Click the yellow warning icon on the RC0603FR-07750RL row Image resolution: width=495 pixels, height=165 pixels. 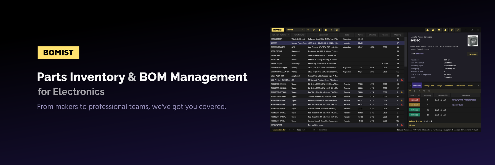[402, 92]
